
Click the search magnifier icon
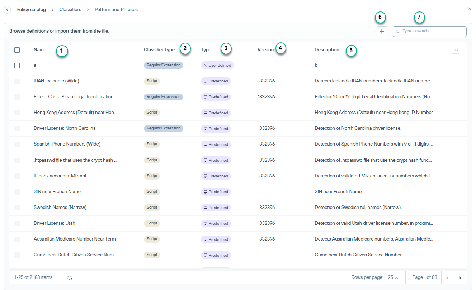398,32
